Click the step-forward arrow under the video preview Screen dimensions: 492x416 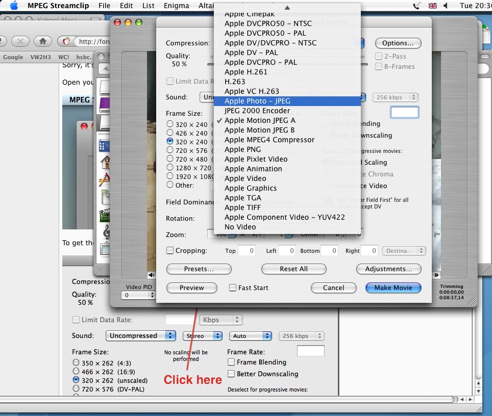click(x=436, y=275)
